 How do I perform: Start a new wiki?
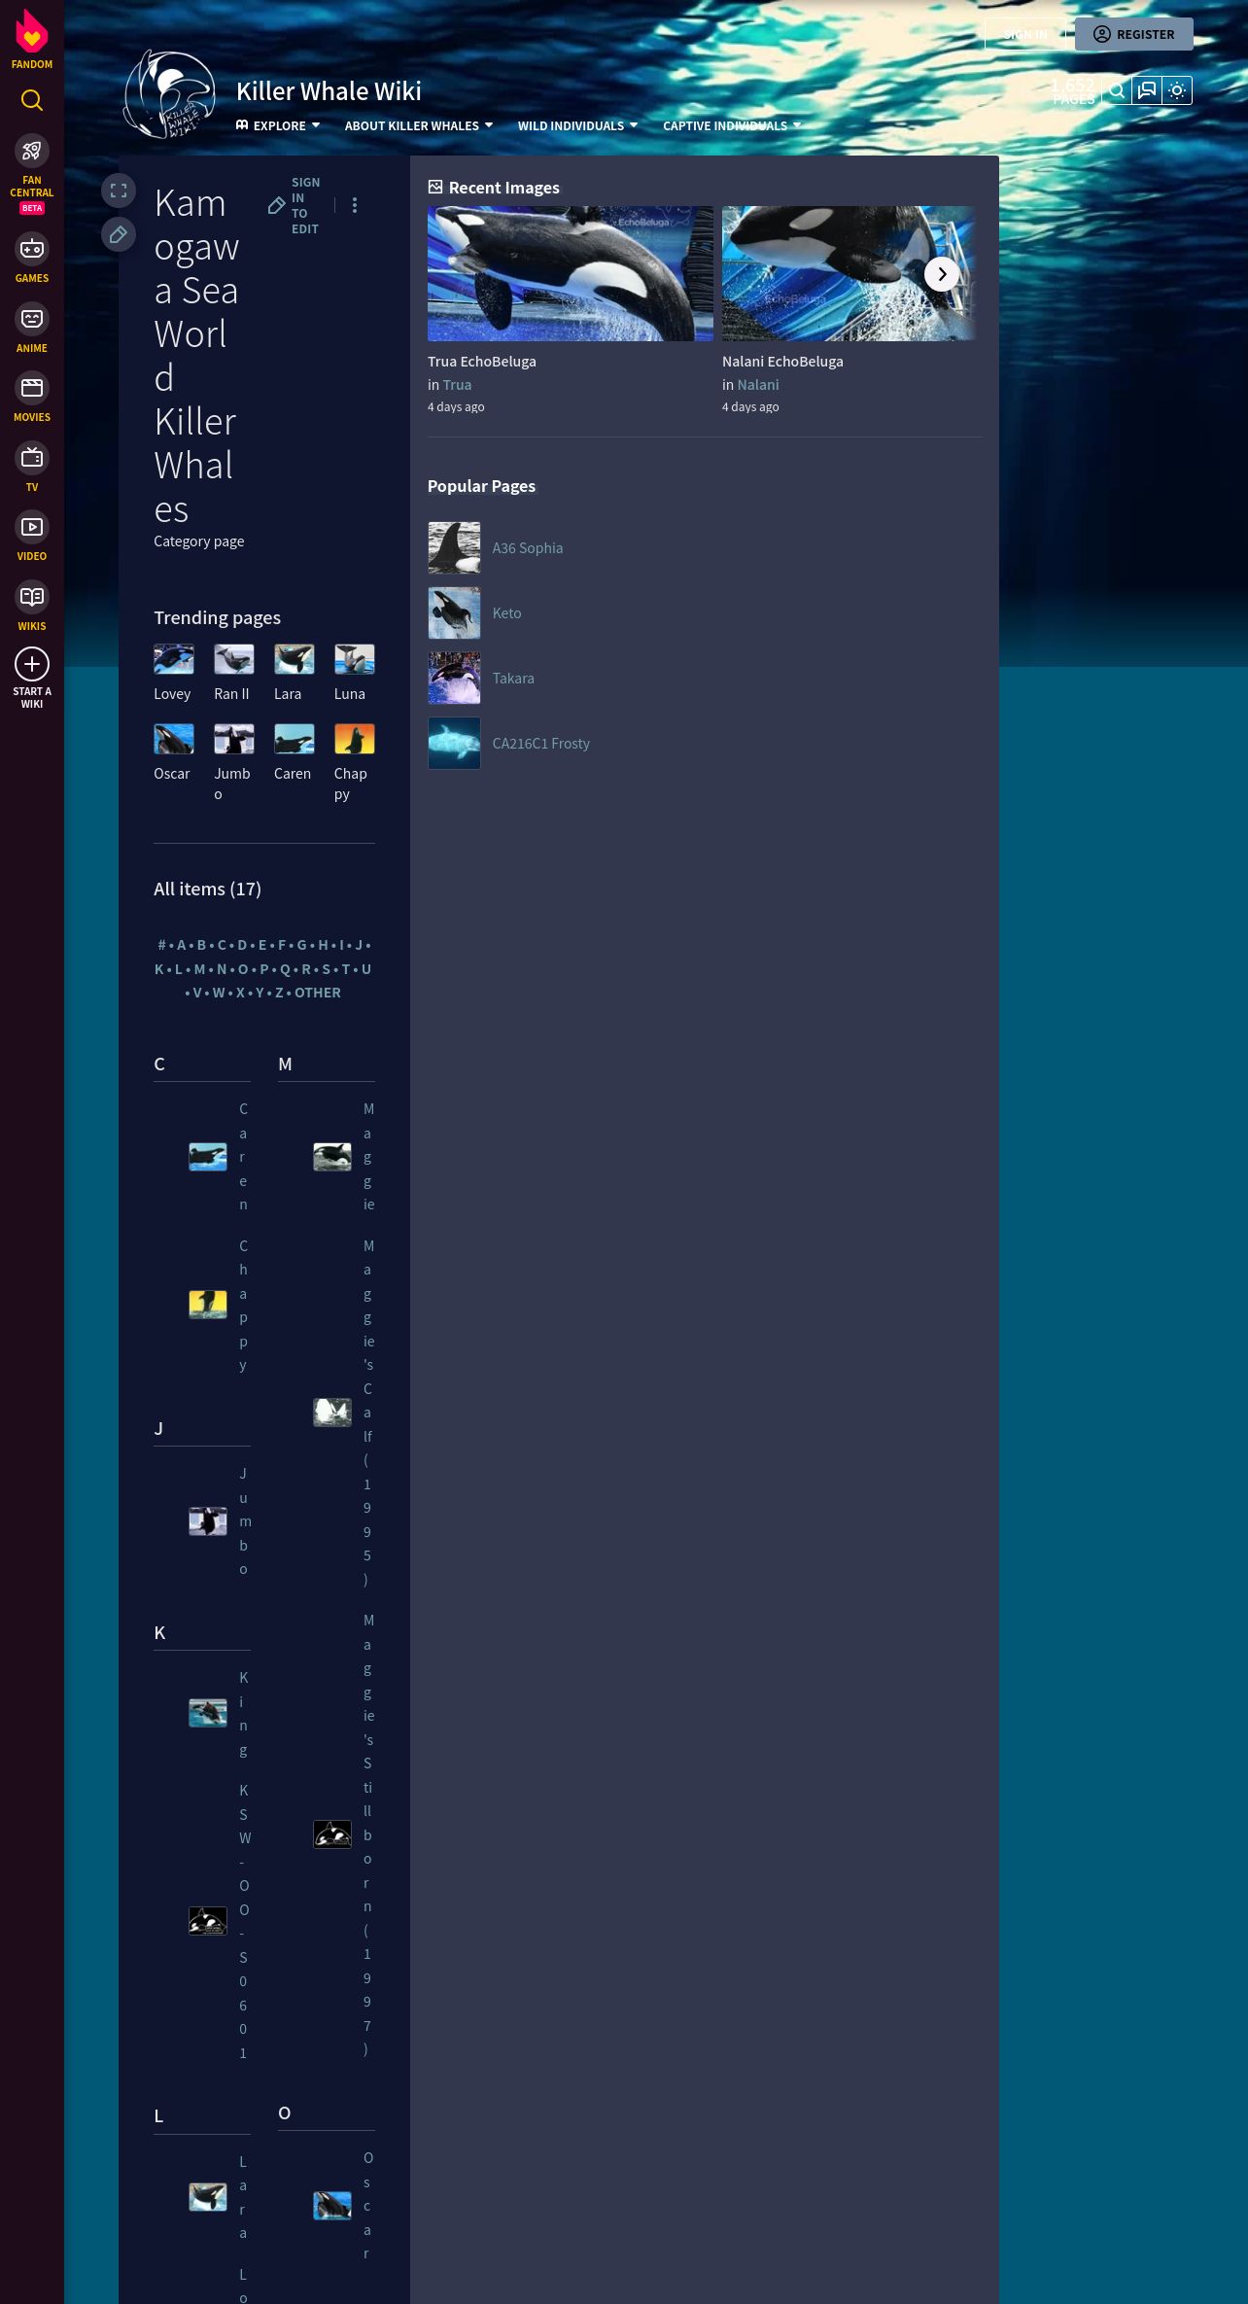[32, 679]
